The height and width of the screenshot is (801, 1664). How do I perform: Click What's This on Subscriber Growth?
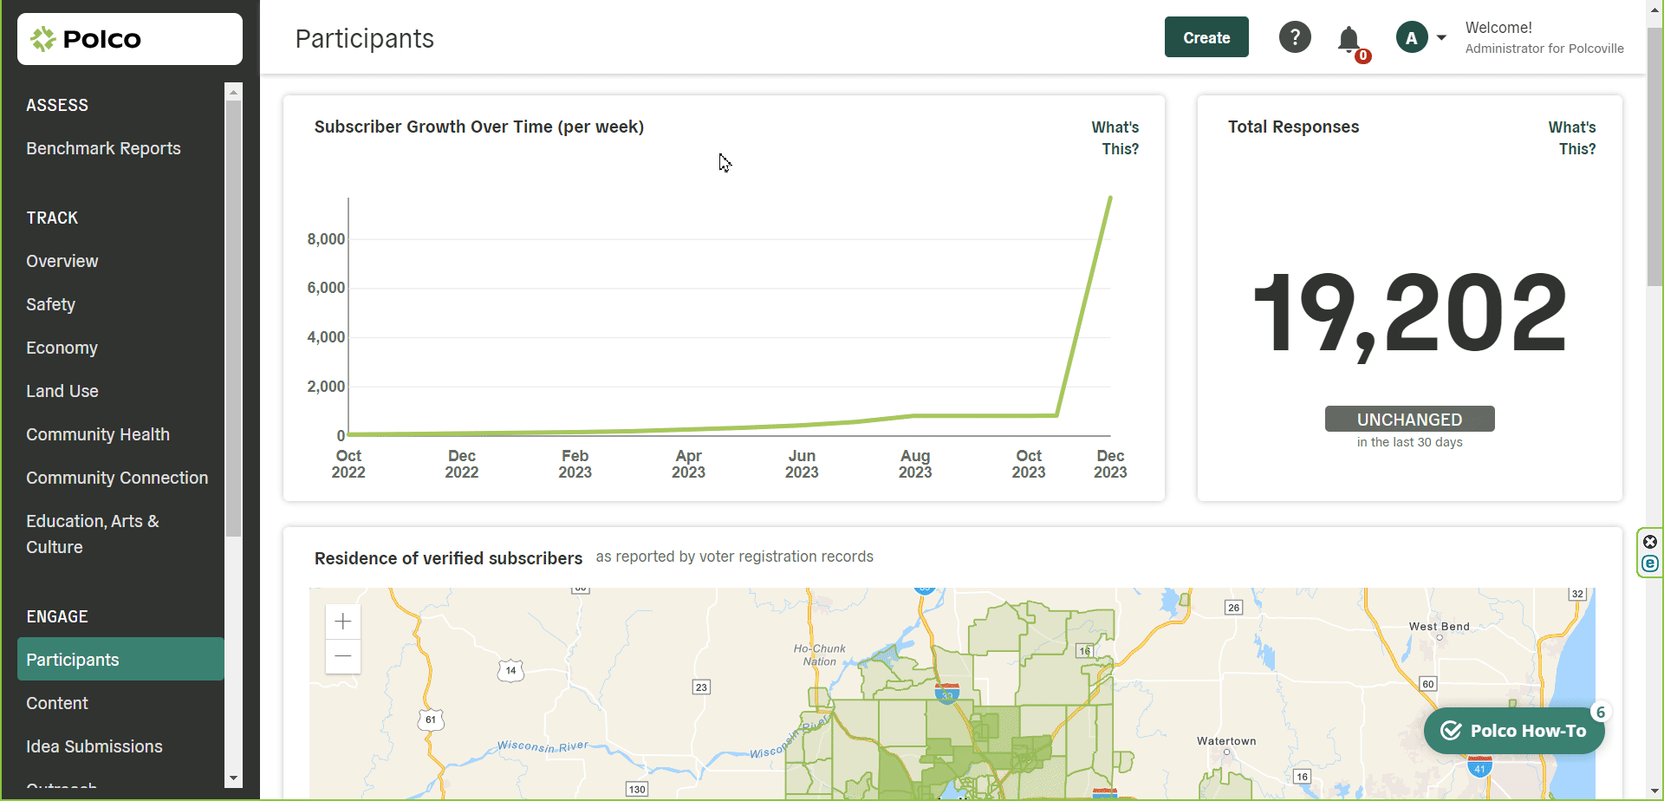coord(1115,138)
